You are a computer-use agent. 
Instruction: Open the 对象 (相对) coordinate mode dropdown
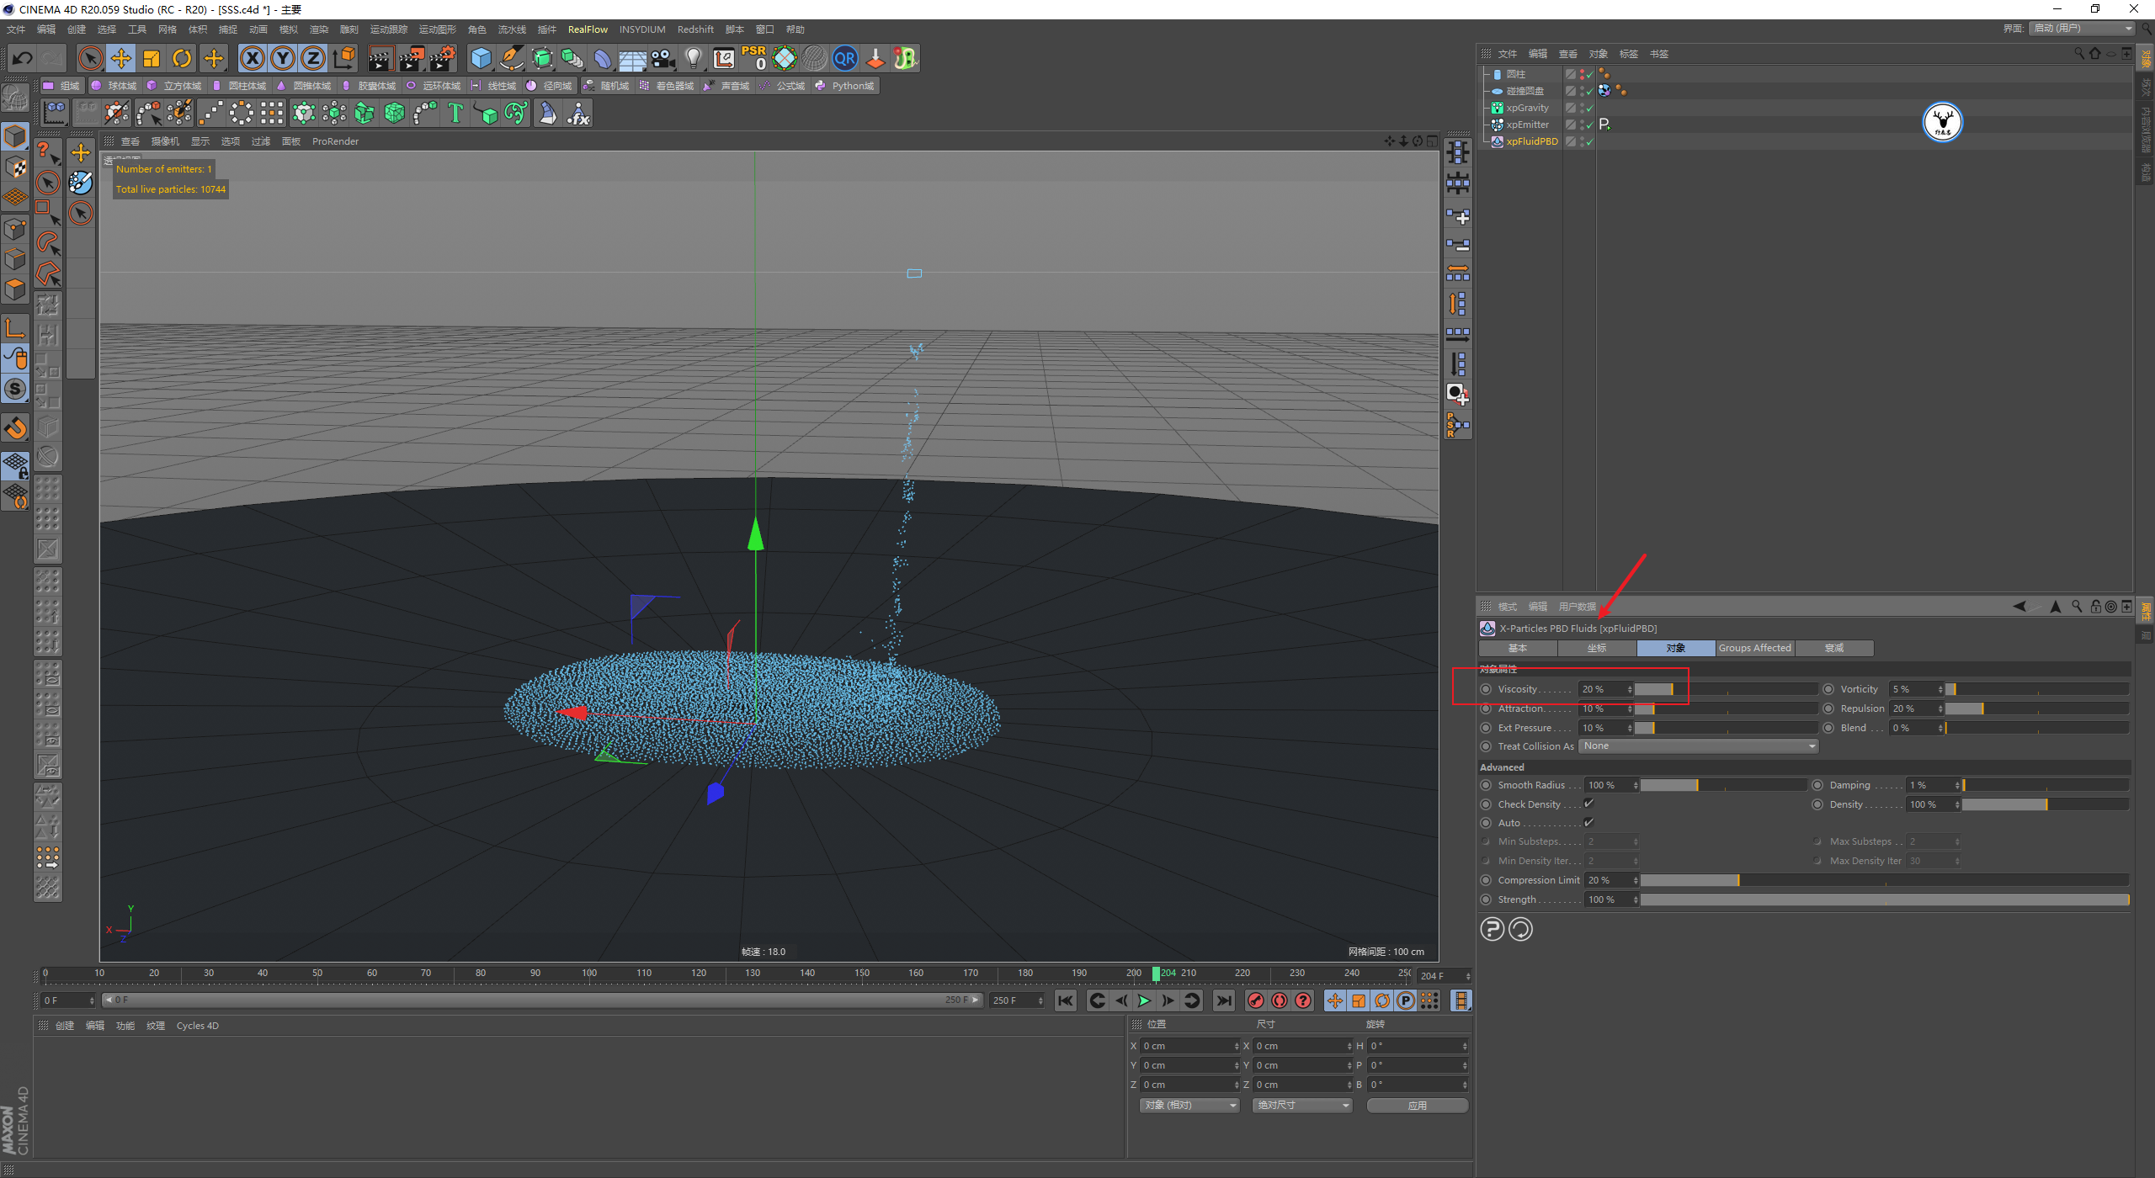[x=1189, y=1105]
